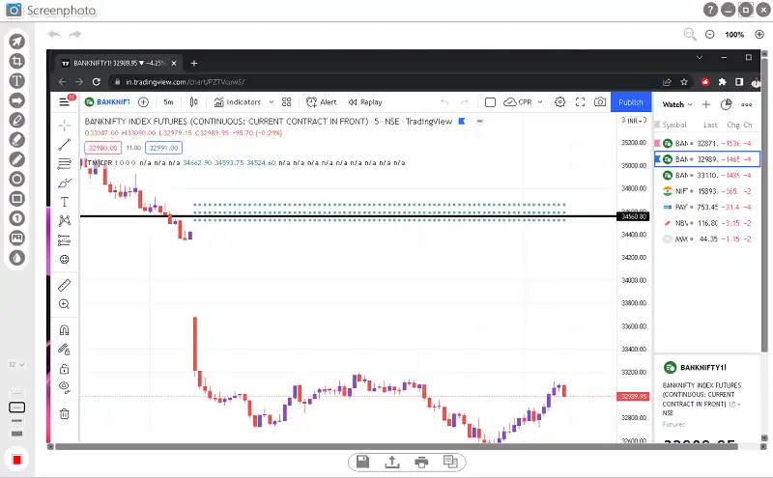This screenshot has width=773, height=478.
Task: Click the print icon at bottom
Action: click(x=421, y=462)
